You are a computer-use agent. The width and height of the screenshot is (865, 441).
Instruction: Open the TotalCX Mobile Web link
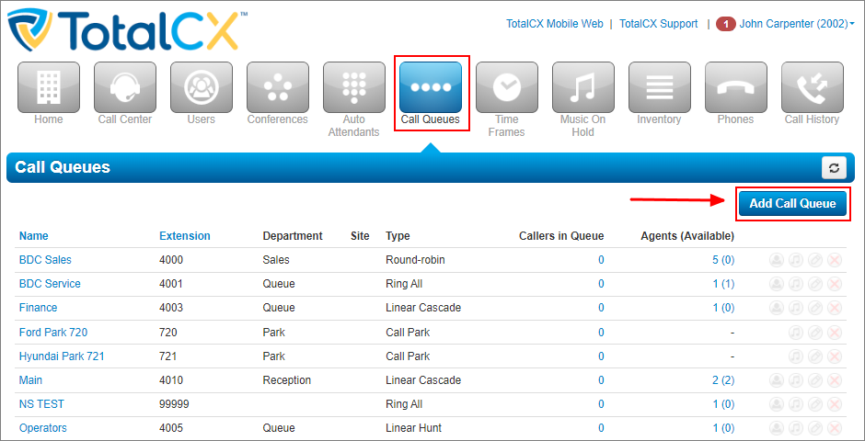tap(554, 24)
